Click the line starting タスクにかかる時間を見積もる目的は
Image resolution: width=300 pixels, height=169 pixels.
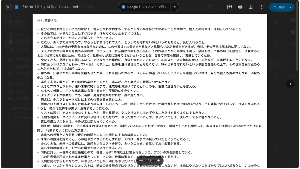148,53
